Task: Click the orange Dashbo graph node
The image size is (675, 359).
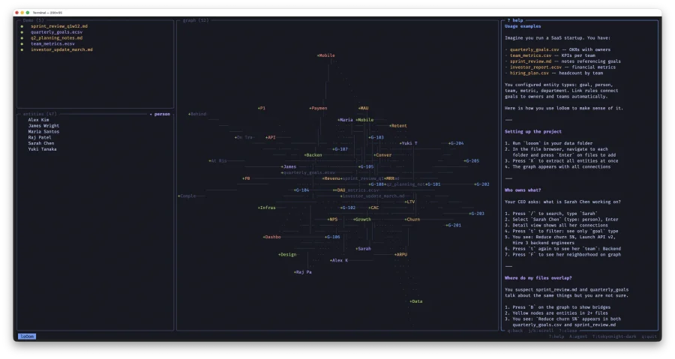Action: (x=271, y=237)
